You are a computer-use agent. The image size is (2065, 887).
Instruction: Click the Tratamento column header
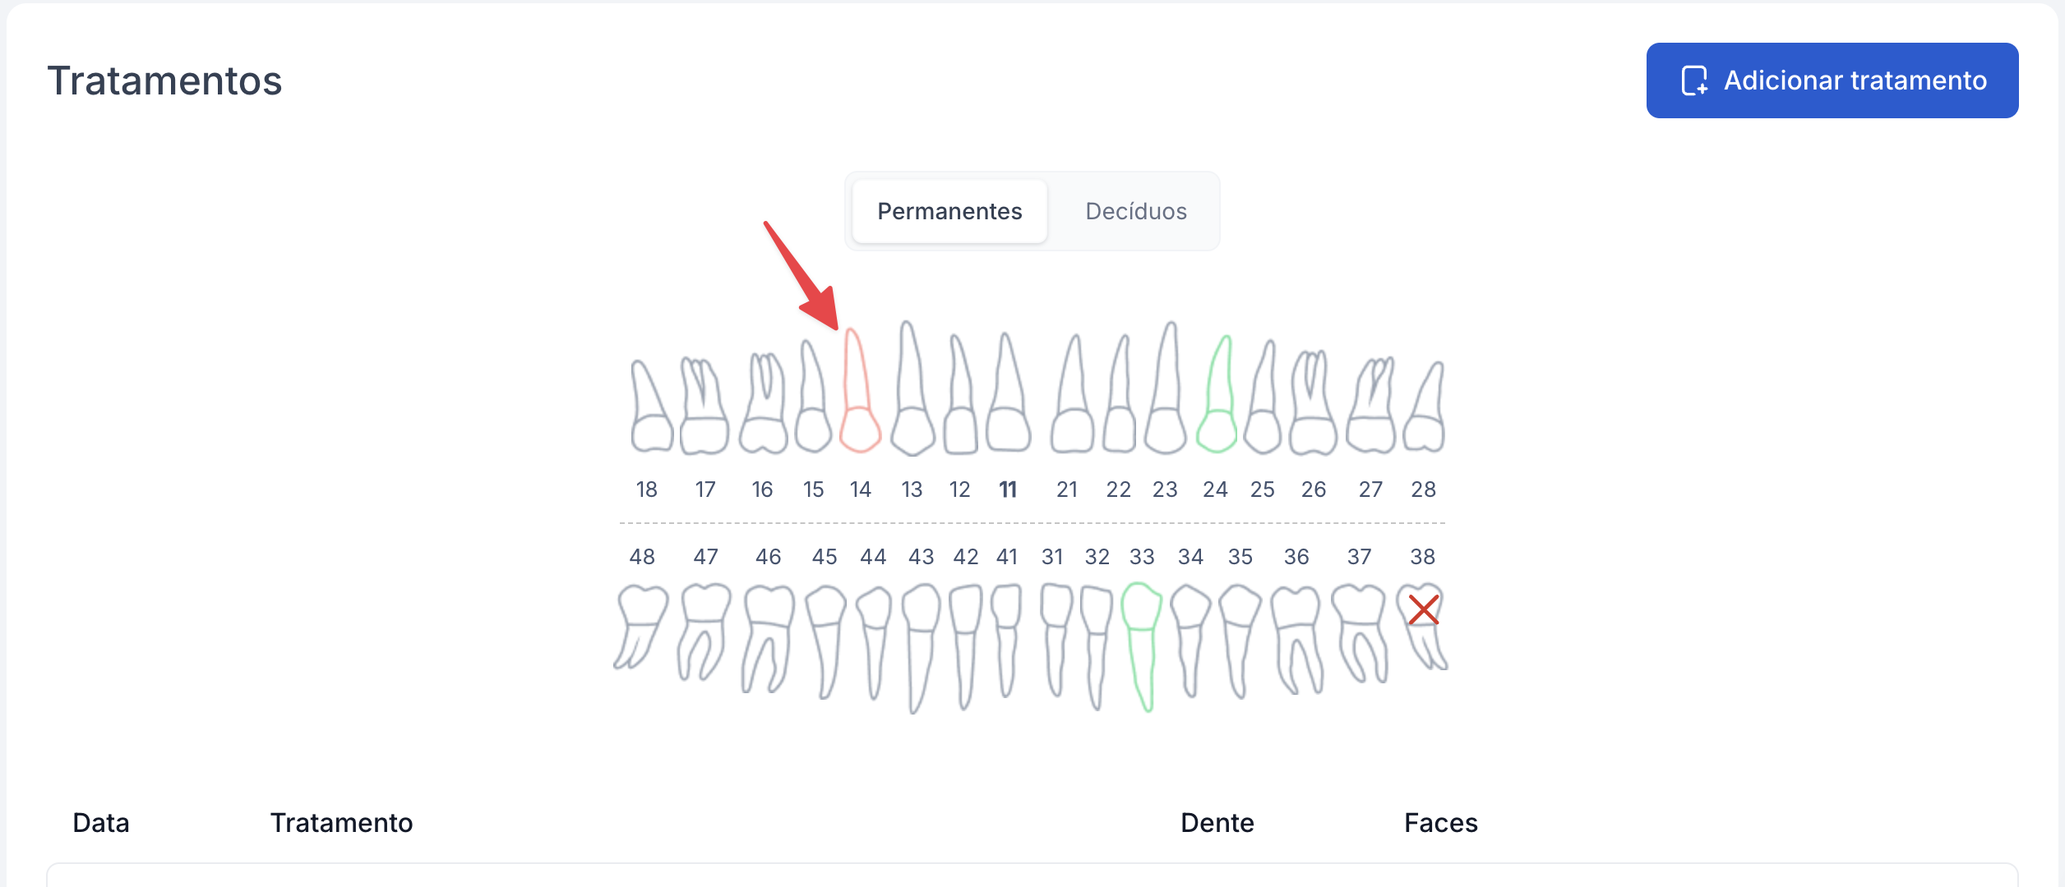pyautogui.click(x=341, y=823)
